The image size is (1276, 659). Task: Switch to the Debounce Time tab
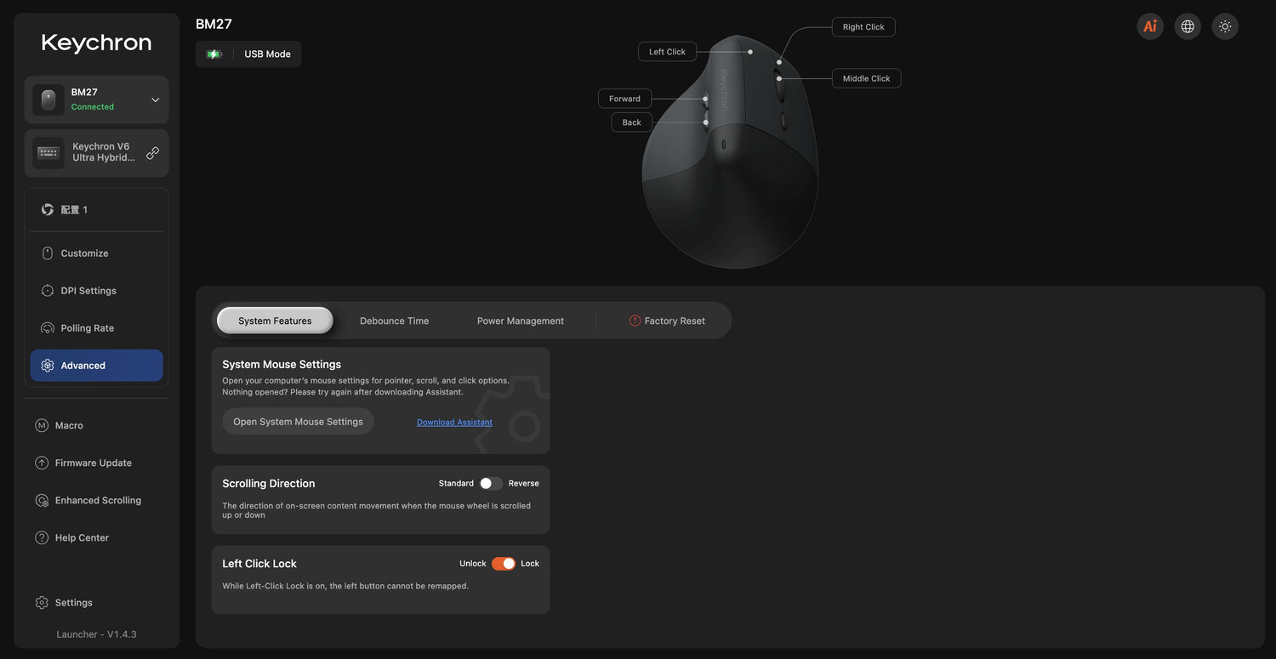tap(395, 321)
